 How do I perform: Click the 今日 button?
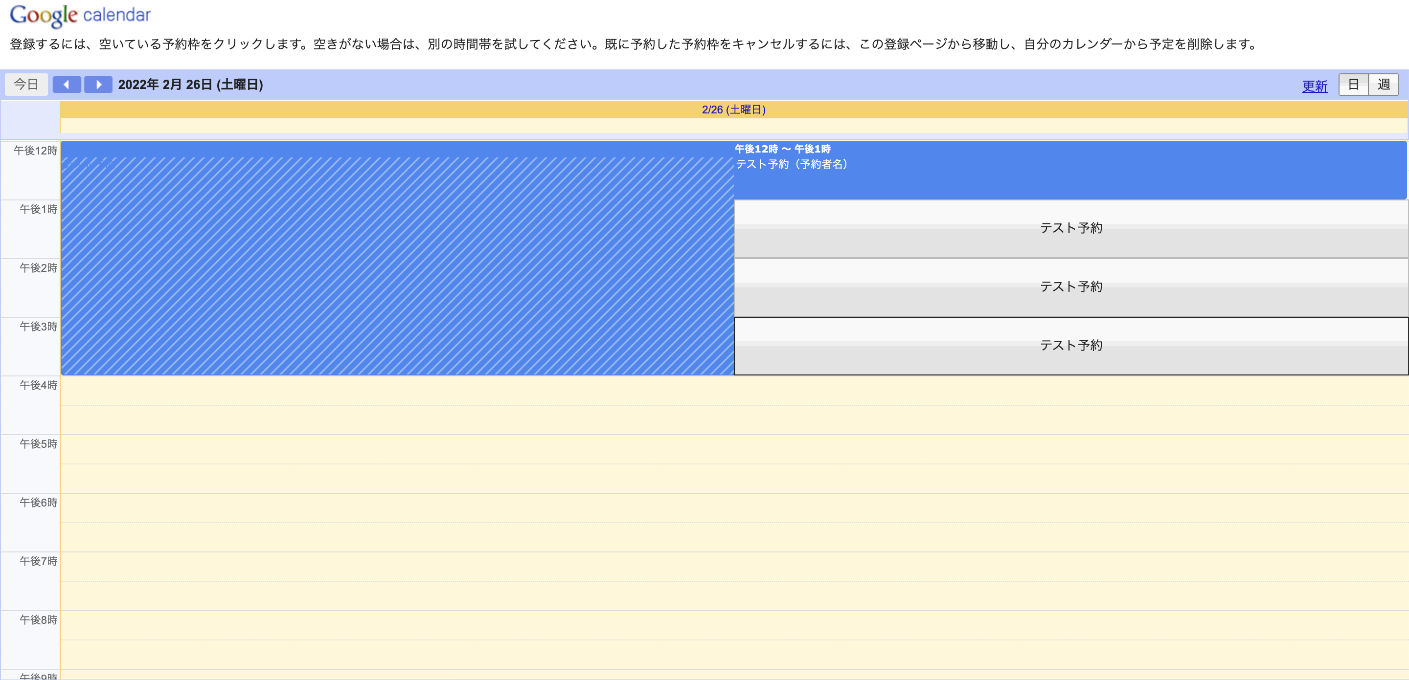[x=26, y=84]
